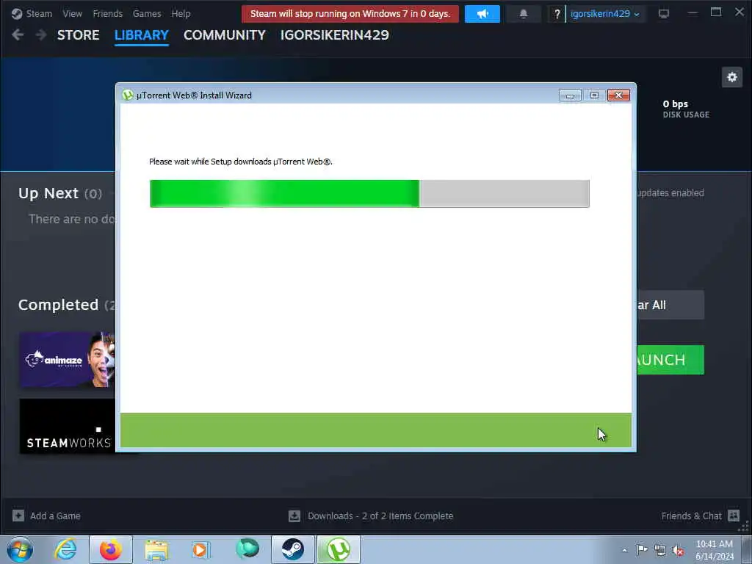Enter Big Picture mode via monitor icon
This screenshot has height=564, width=752.
click(x=664, y=14)
